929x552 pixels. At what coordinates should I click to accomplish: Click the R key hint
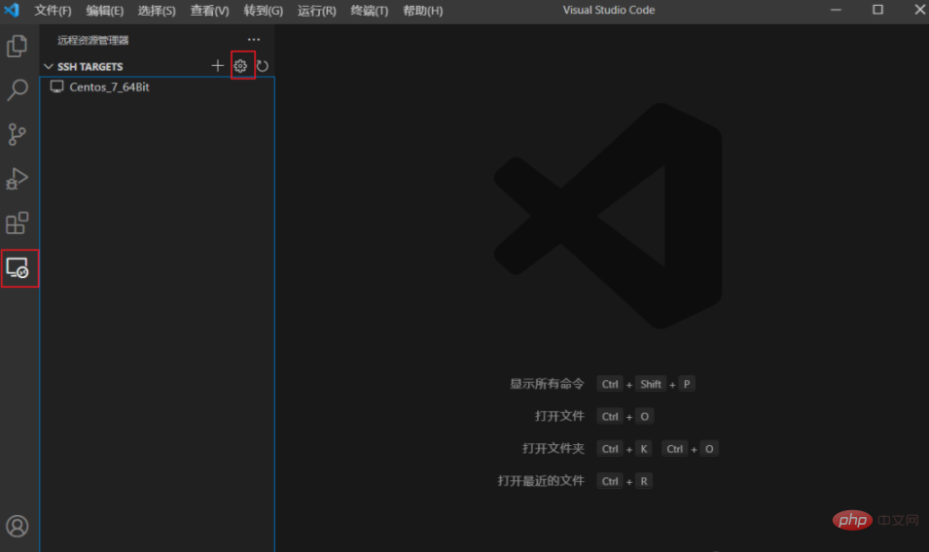(644, 481)
